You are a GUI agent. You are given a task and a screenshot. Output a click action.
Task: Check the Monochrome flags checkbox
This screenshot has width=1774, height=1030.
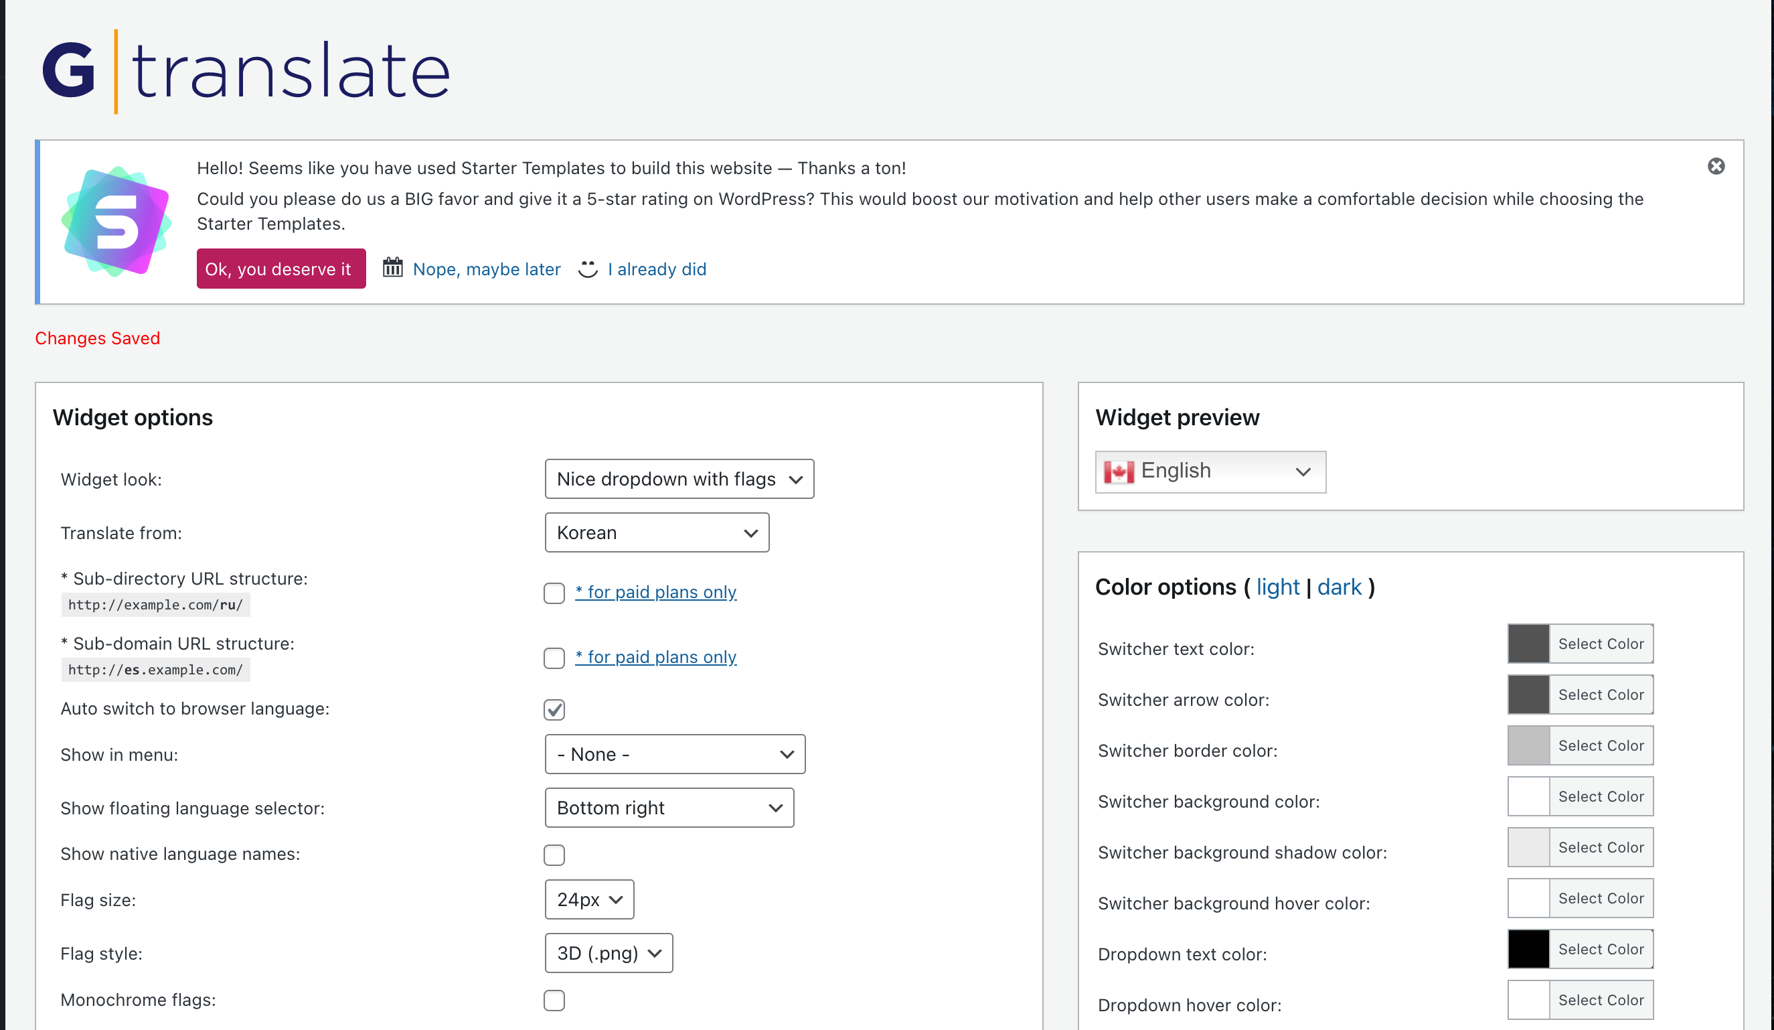(554, 1000)
